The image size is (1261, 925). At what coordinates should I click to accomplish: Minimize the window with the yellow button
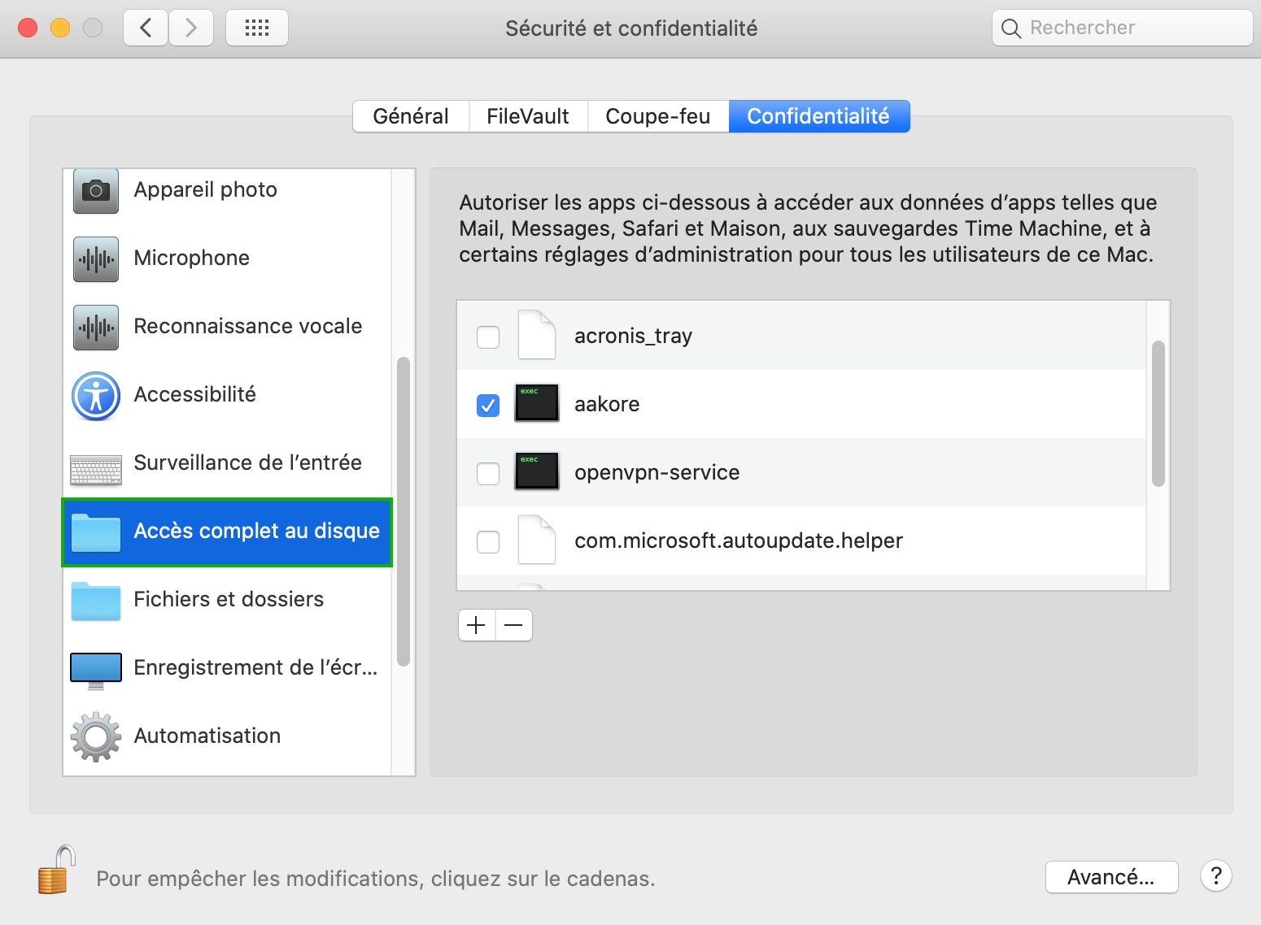point(60,28)
